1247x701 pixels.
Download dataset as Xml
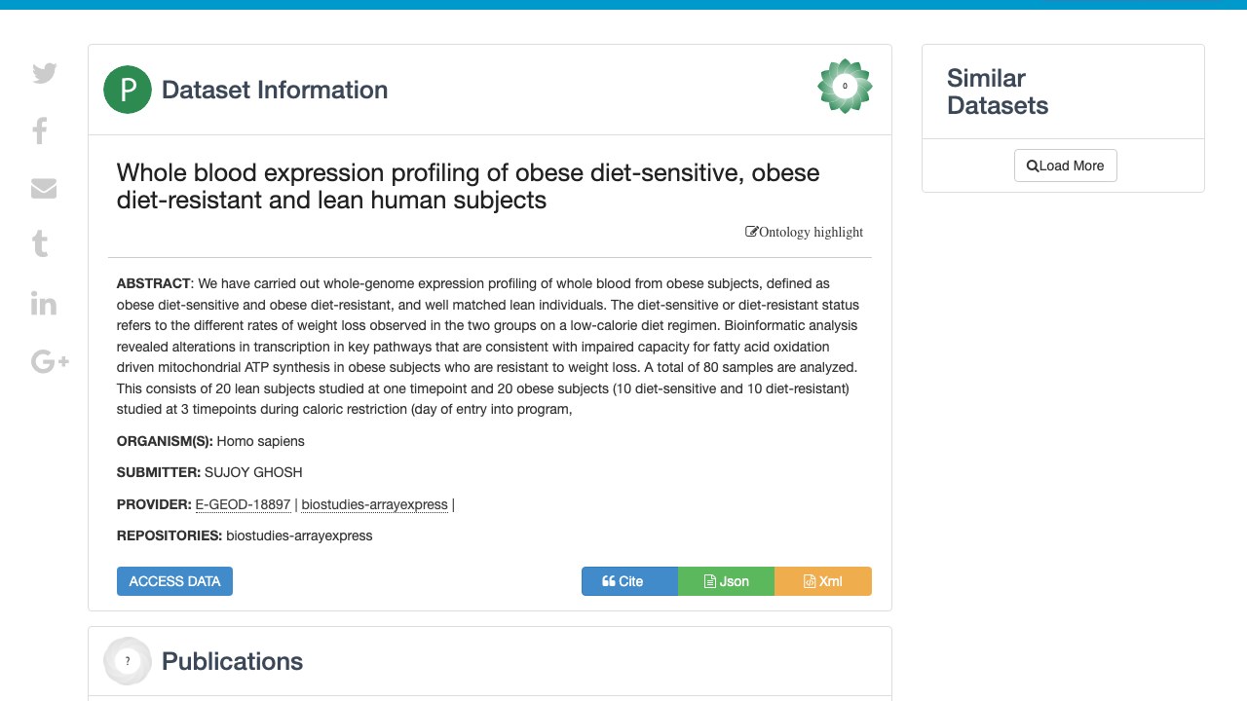[823, 581]
